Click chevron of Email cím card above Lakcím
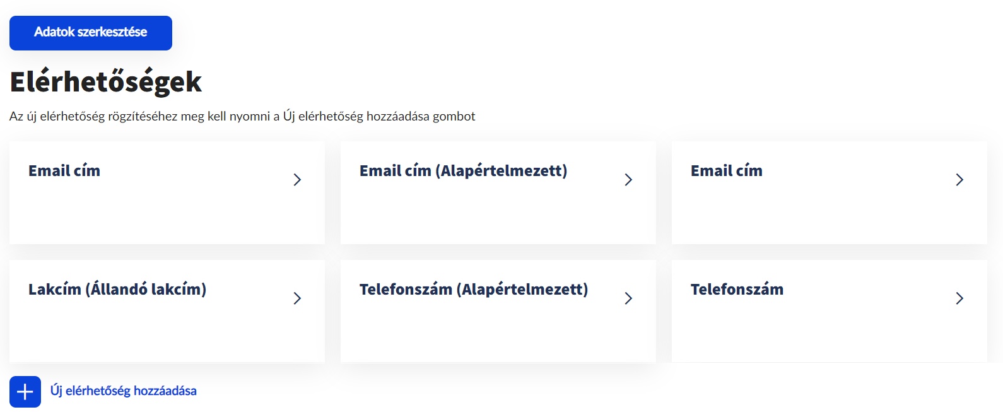Screen dimensions: 1003x412 point(297,180)
